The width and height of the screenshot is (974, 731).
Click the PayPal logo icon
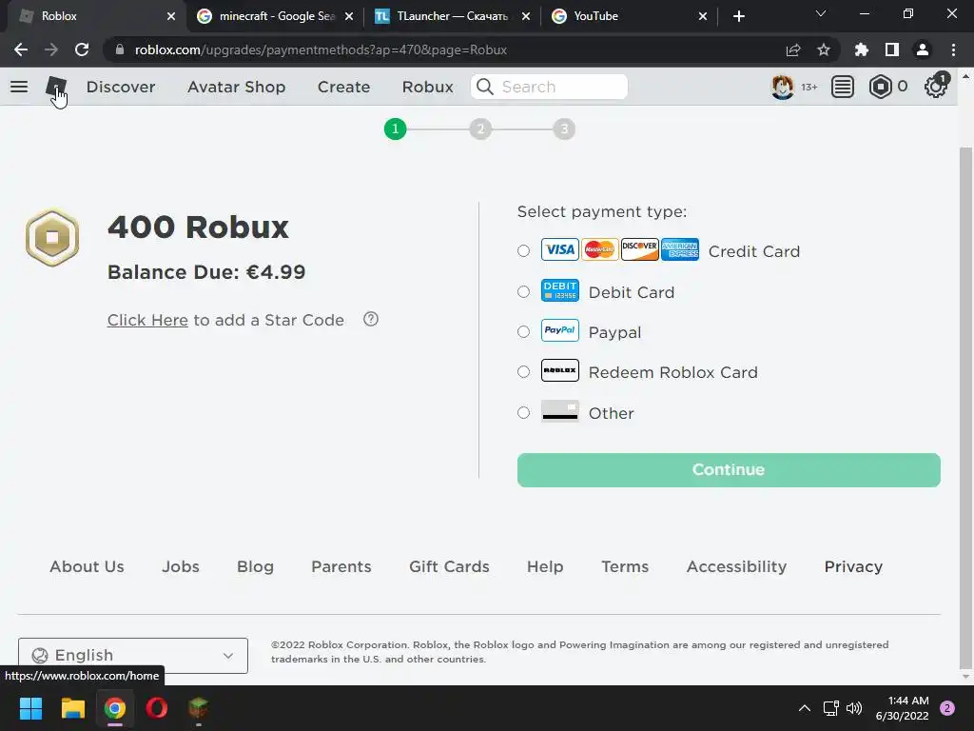point(559,330)
